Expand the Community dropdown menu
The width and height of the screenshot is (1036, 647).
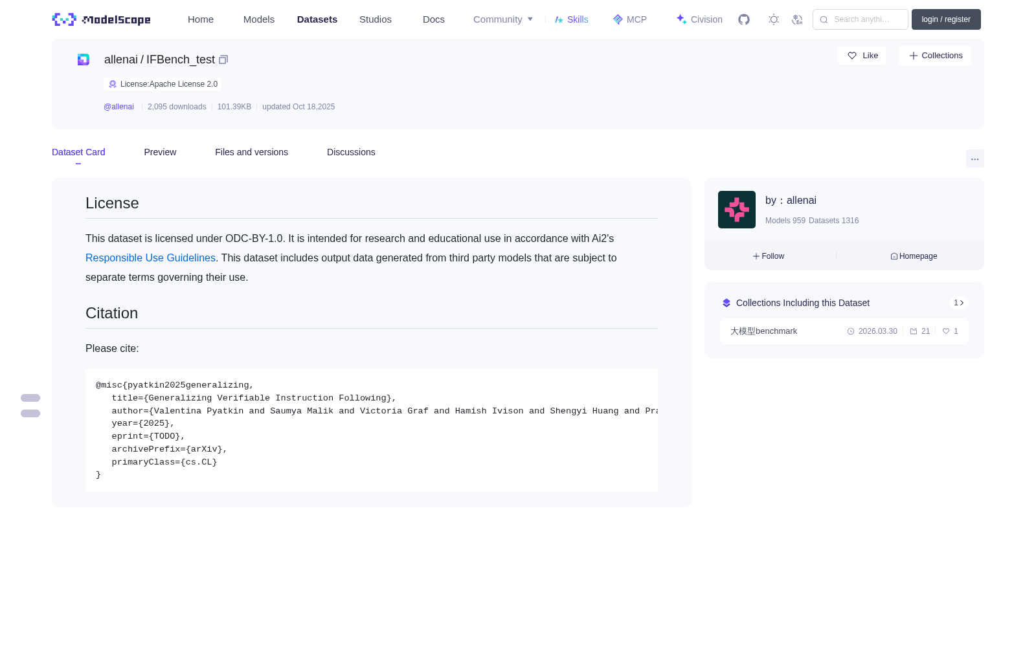503,19
